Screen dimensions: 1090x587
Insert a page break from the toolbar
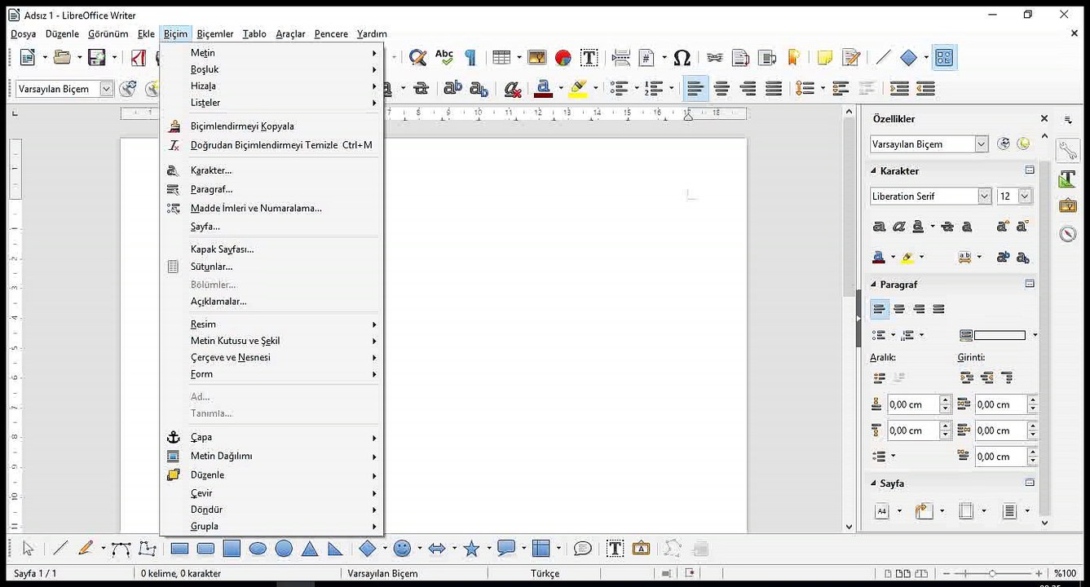620,57
